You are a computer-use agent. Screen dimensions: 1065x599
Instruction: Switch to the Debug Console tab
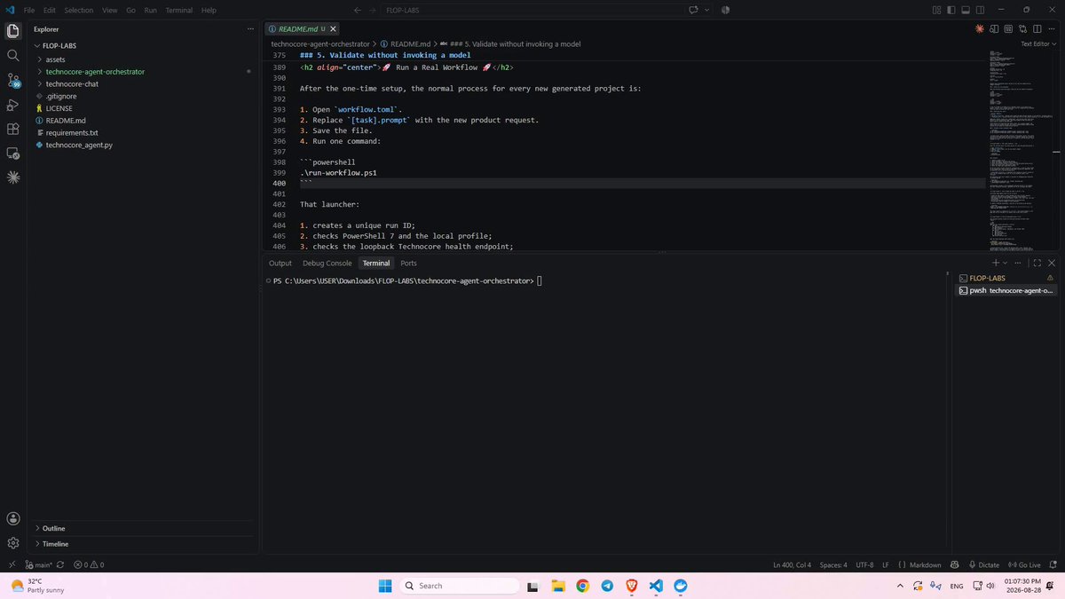pyautogui.click(x=327, y=263)
